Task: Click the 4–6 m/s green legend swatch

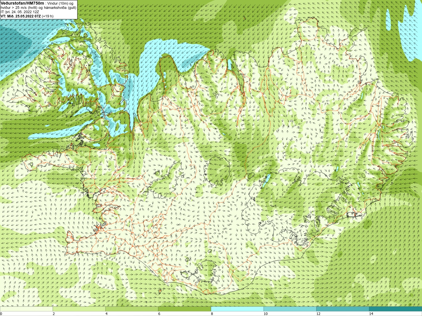Action: [x=132, y=309]
